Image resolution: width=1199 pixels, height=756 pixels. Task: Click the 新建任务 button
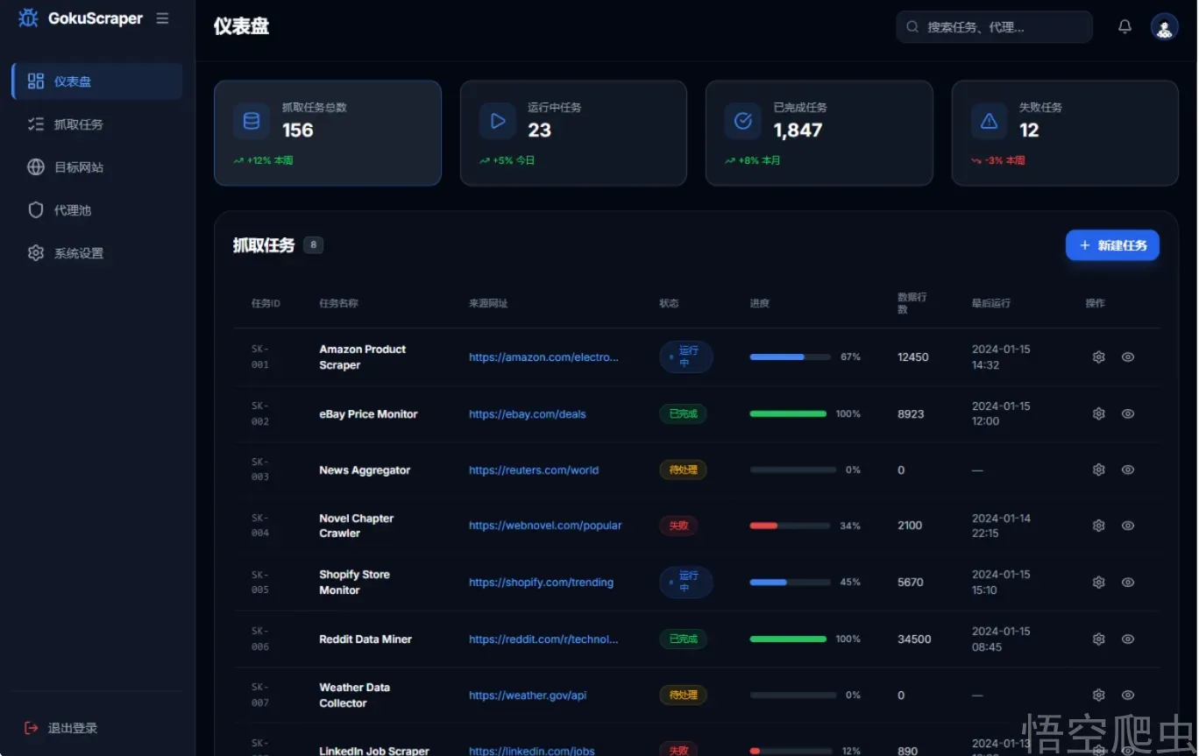coord(1112,245)
